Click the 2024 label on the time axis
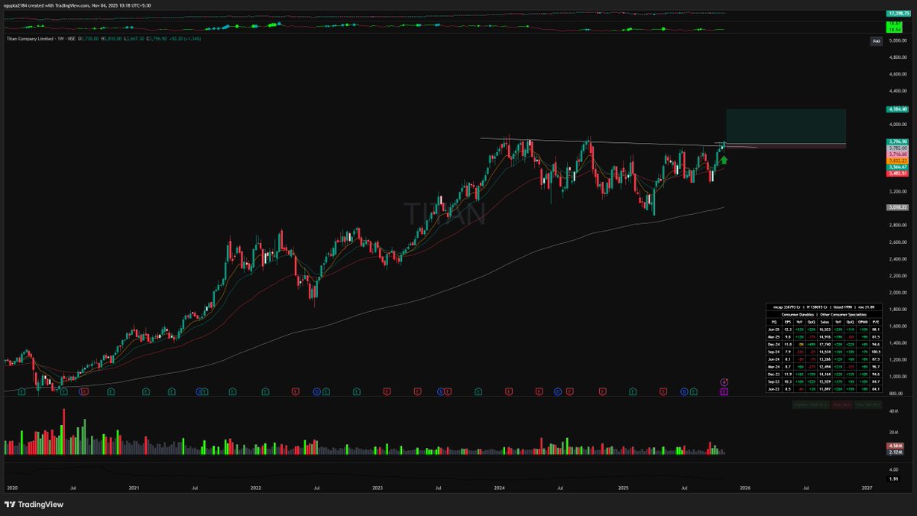This screenshot has width=917, height=516. 500,487
